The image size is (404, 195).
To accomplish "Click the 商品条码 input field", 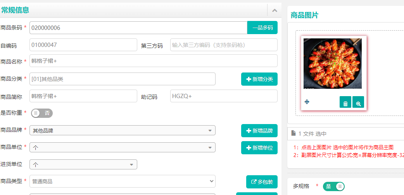I will pos(138,28).
